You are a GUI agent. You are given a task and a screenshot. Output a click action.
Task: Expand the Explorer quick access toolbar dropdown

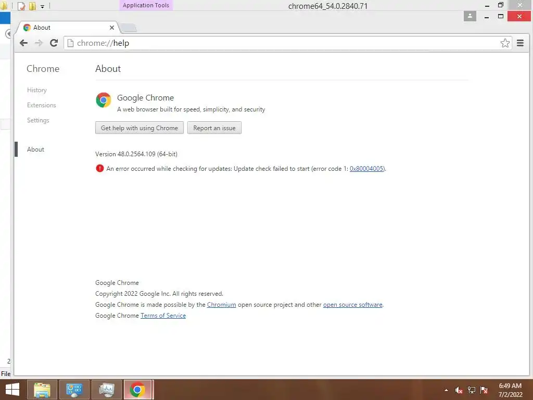click(42, 6)
